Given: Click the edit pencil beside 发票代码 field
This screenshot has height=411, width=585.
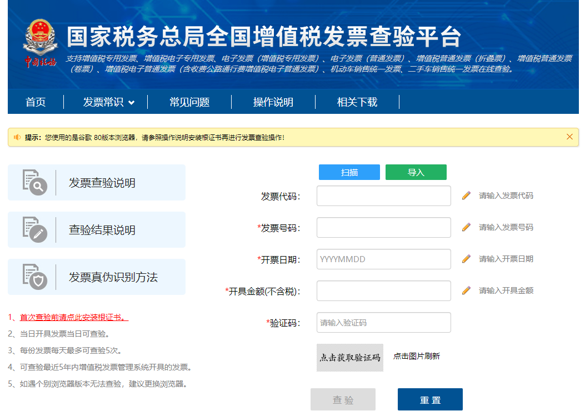Looking at the screenshot, I should (x=466, y=196).
